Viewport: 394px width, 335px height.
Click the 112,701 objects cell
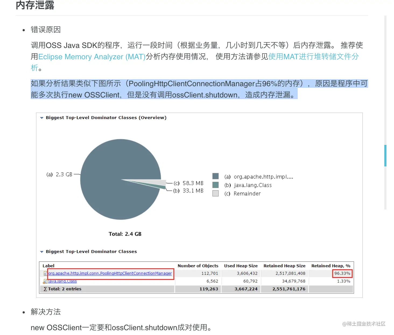tap(210, 273)
